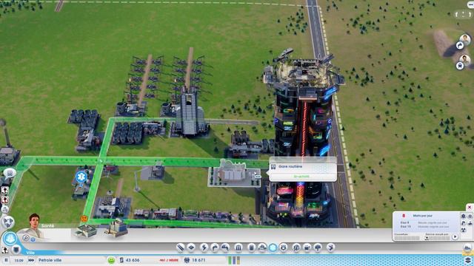Speed up the game with fast-forward
This screenshot has width=474, height=266.
tap(31, 260)
